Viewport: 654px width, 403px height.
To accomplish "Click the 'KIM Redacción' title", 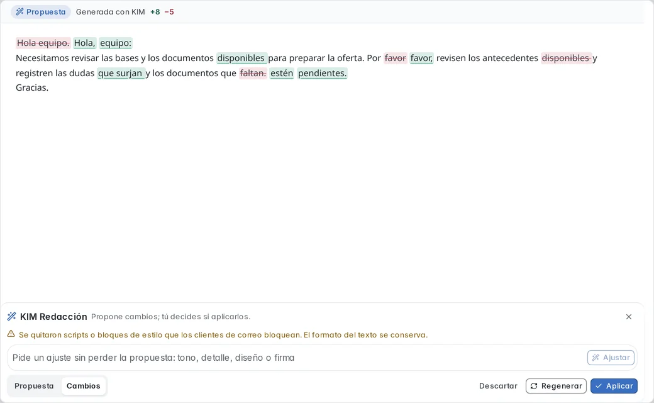I will pyautogui.click(x=53, y=317).
